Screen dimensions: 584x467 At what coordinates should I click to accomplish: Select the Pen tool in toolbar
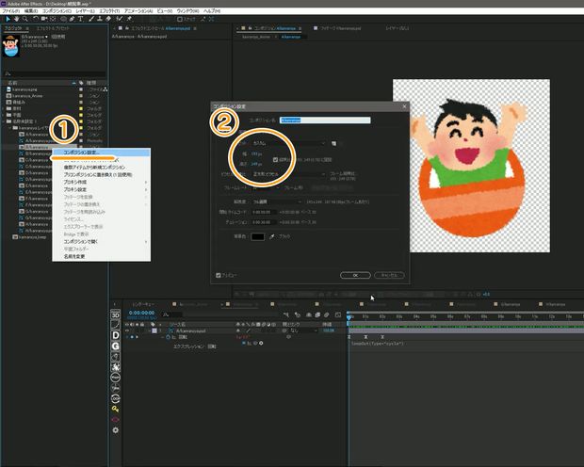(72, 19)
